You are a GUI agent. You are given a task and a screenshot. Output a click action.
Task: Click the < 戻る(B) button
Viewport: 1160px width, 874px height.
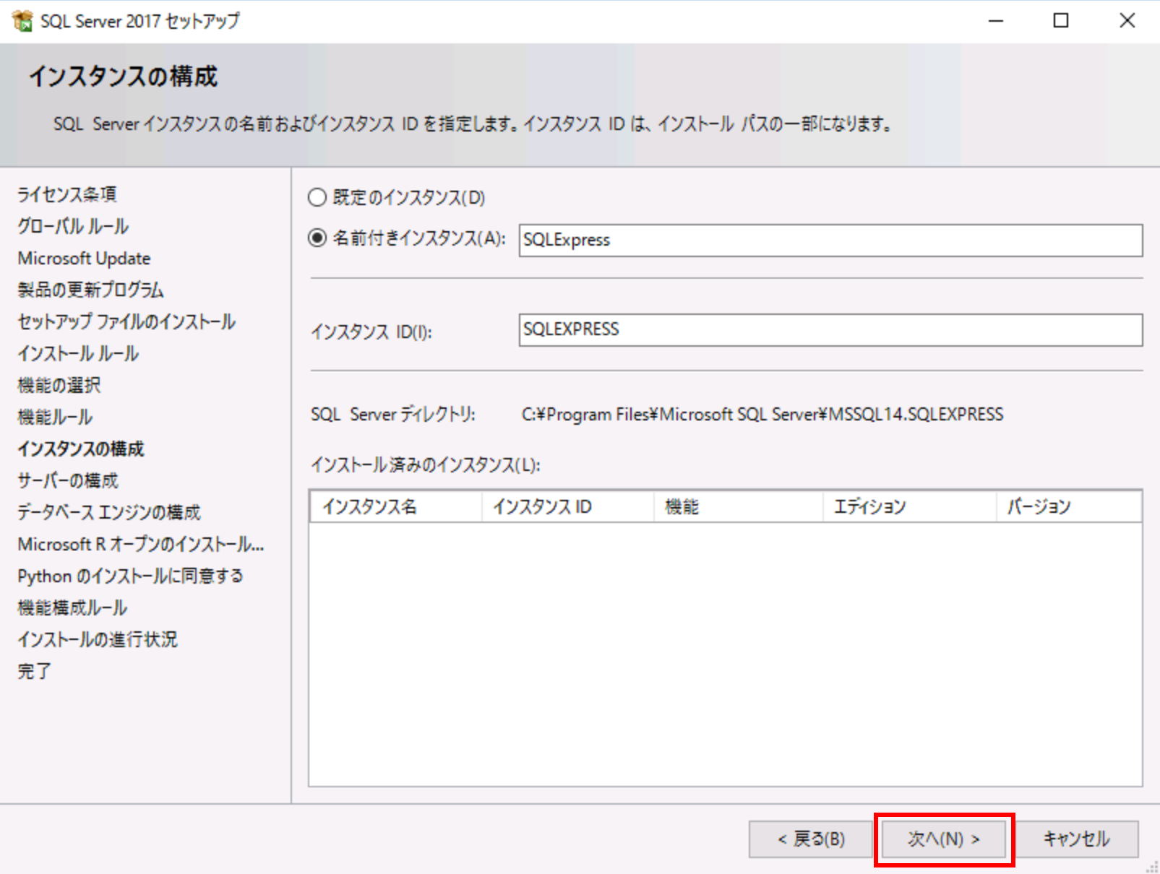coord(811,839)
